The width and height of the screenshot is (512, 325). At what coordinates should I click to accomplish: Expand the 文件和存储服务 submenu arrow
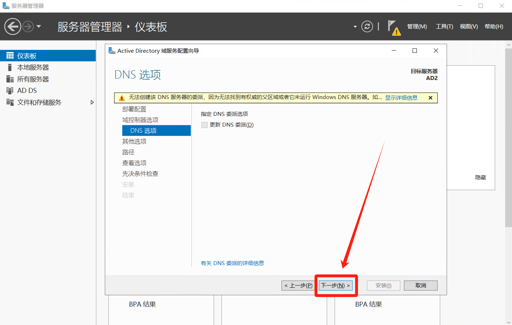click(92, 103)
